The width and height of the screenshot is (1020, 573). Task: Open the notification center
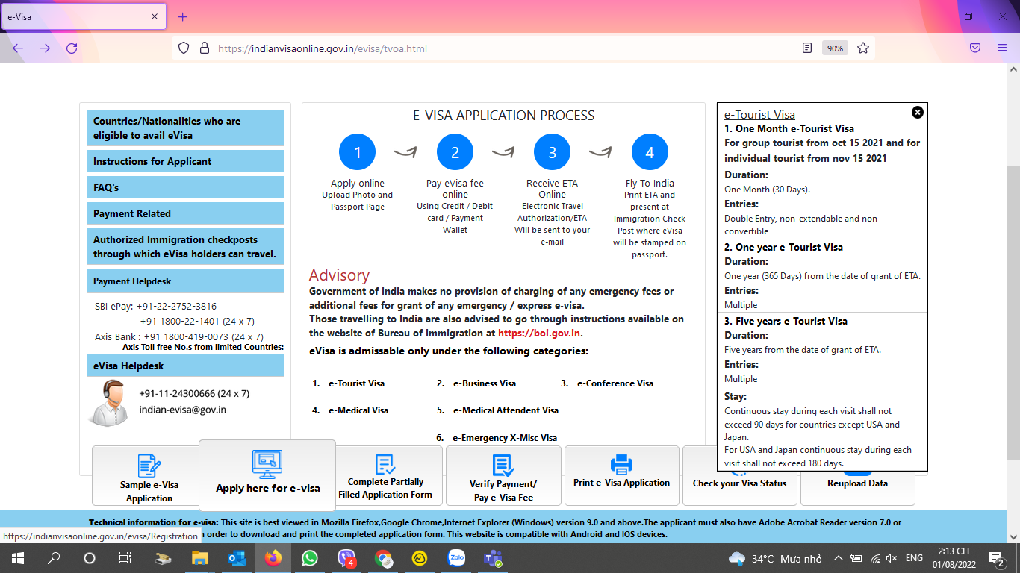pyautogui.click(x=997, y=558)
